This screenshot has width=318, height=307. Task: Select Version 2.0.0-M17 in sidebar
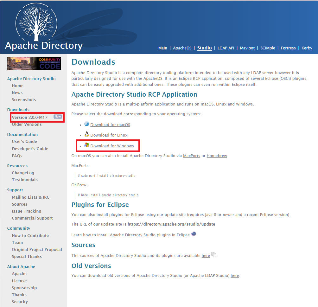(x=29, y=118)
